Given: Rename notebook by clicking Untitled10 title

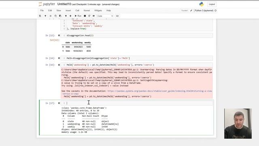Looking at the screenshot, I should pyautogui.click(x=64, y=4).
